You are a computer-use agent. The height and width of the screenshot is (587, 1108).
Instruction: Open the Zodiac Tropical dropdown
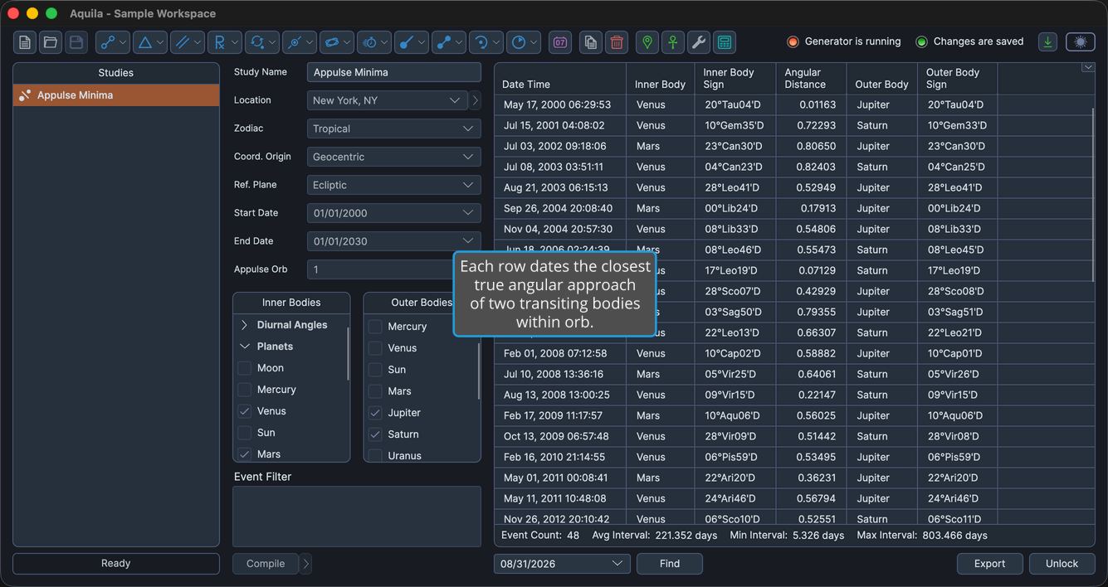(394, 129)
